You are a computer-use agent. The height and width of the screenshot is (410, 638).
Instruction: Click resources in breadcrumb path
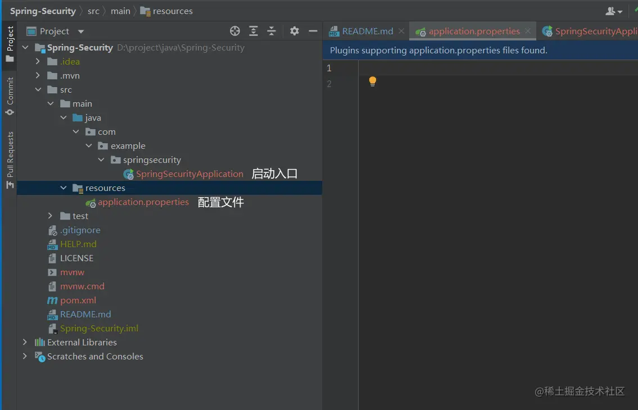click(173, 11)
